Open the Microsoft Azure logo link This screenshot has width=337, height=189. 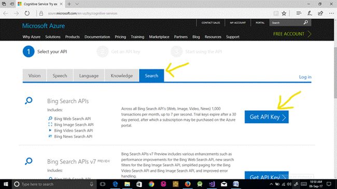tap(44, 26)
